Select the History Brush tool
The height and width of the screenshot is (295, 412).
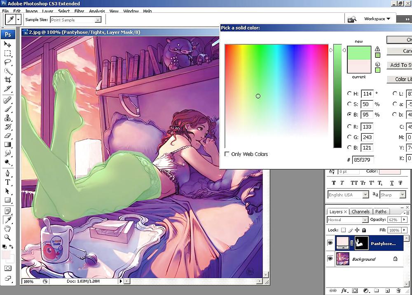tap(7, 127)
